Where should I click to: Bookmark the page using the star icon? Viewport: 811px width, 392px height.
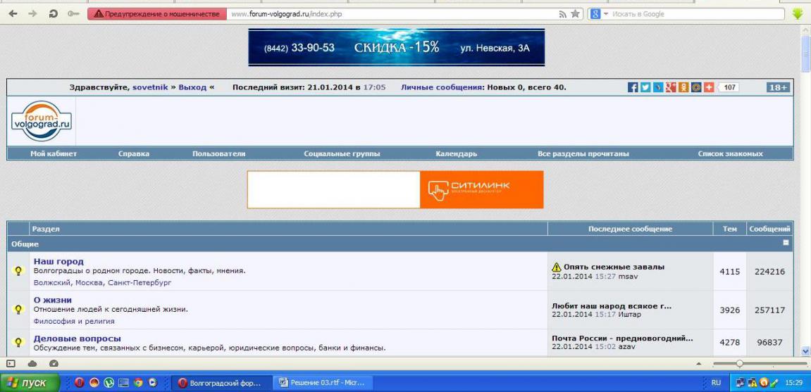pyautogui.click(x=576, y=13)
